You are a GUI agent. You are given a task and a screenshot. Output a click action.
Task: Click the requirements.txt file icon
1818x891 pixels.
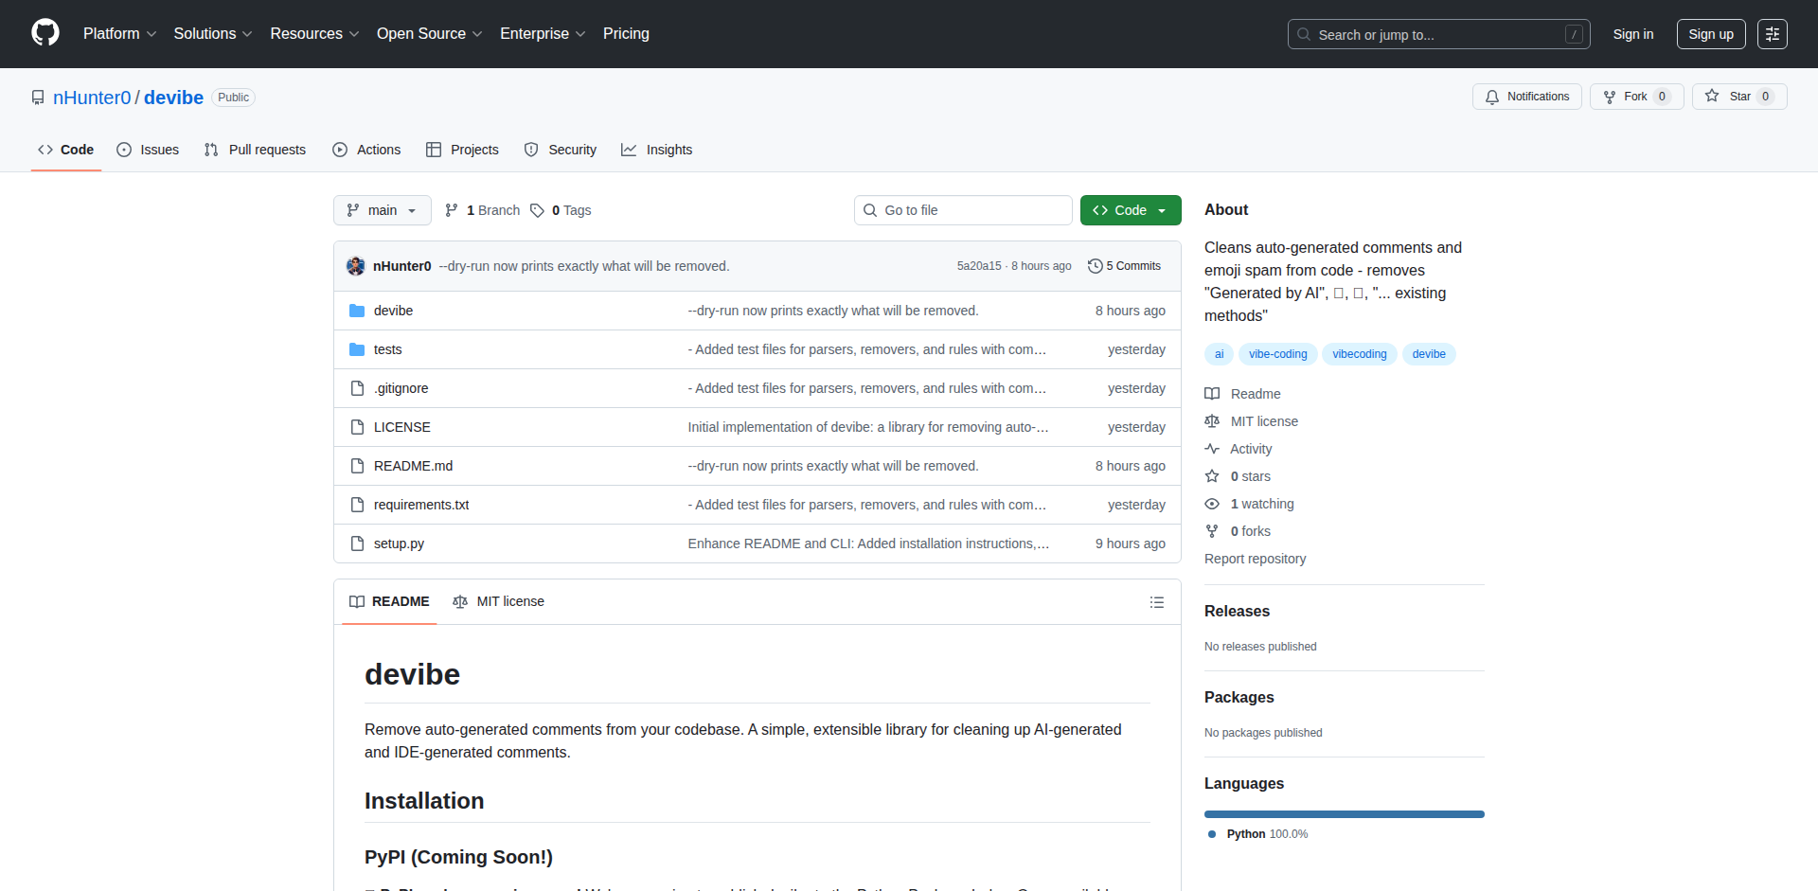pos(357,505)
